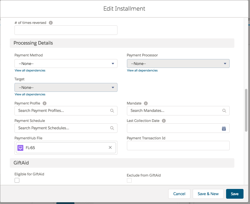Click the Last Collection Date info icon
250x204 pixels.
click(164, 121)
